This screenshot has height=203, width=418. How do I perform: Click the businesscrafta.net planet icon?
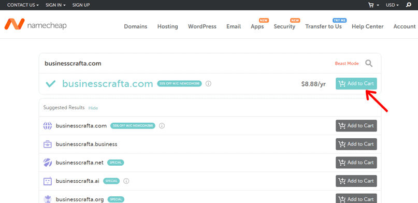coord(48,163)
